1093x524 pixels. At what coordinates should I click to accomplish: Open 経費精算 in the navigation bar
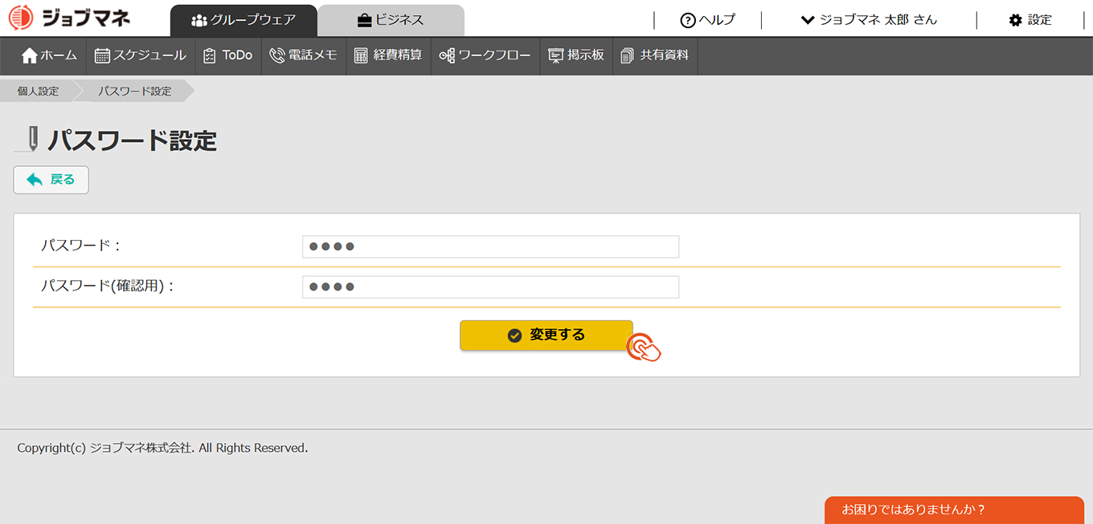tap(388, 55)
